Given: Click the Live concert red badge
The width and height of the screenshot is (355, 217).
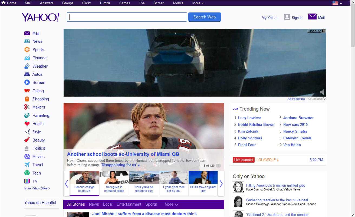Looking at the screenshot, I should (244, 160).
